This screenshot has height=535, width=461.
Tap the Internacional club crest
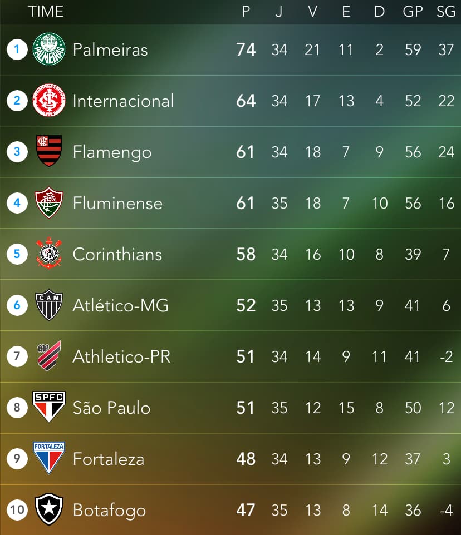click(x=49, y=100)
